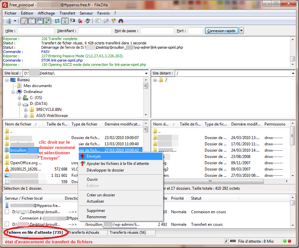Click the Hôte input field

tap(36, 31)
